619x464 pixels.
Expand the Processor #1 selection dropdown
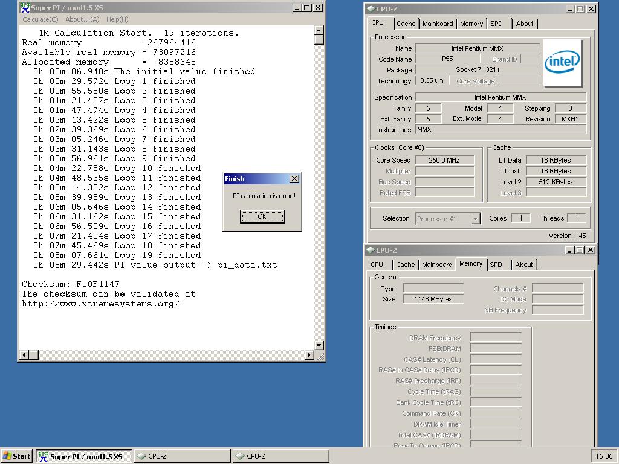[475, 219]
